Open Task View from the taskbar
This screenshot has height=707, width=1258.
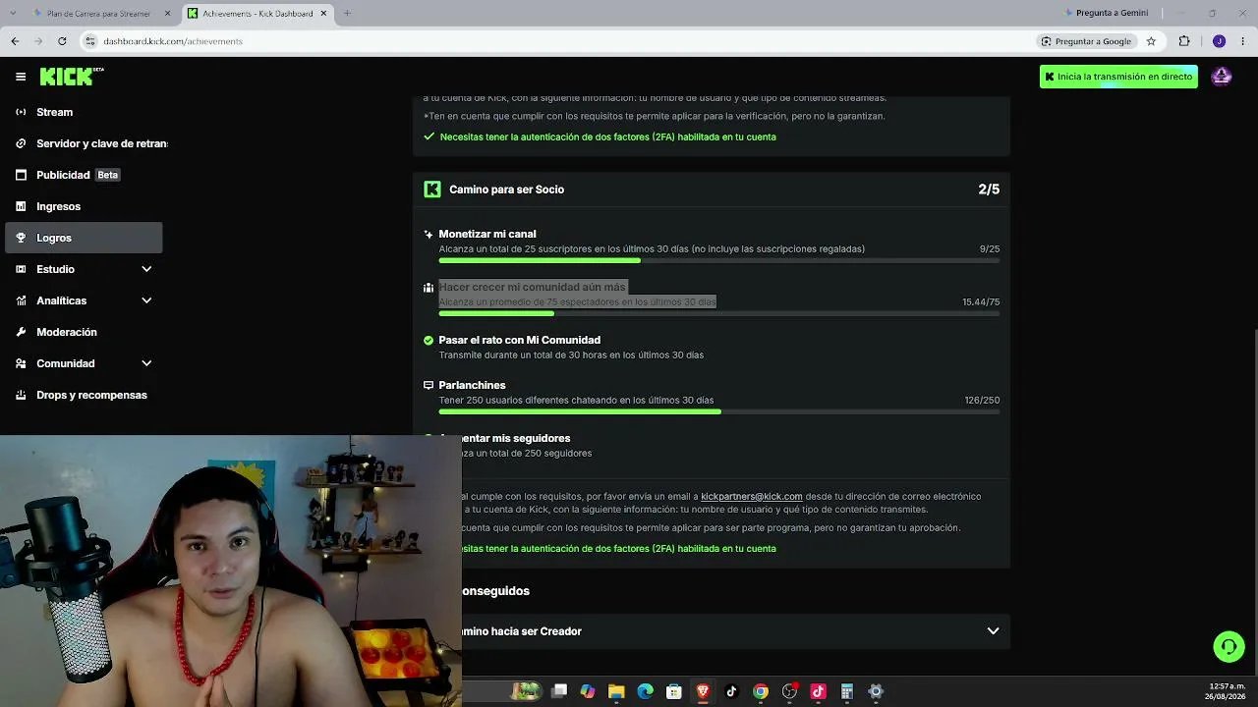(x=559, y=691)
